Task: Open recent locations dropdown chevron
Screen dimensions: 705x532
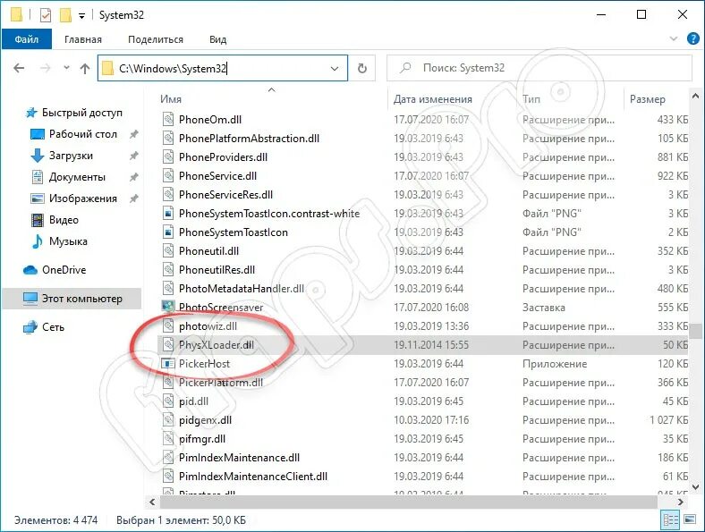Action: click(66, 68)
